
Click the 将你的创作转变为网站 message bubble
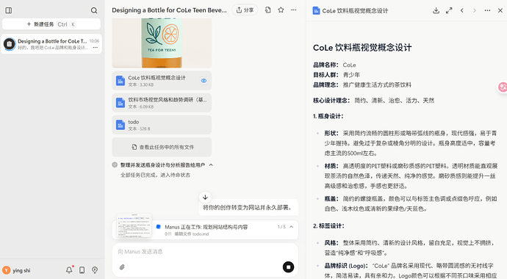(x=248, y=208)
